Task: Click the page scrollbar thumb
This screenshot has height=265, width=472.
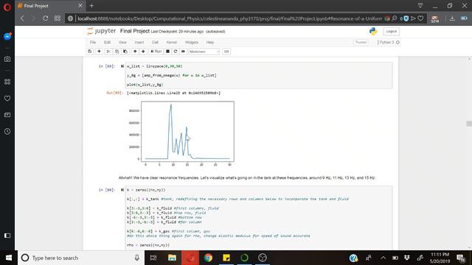Action: click(469, 124)
